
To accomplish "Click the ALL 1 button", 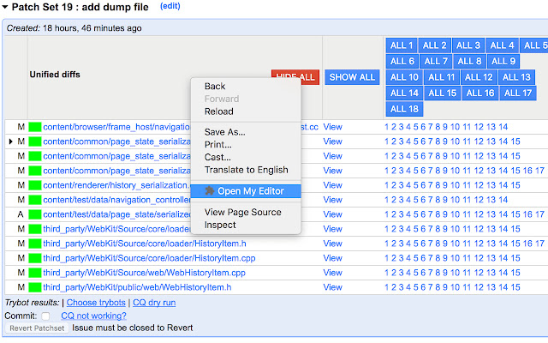I will click(x=402, y=45).
